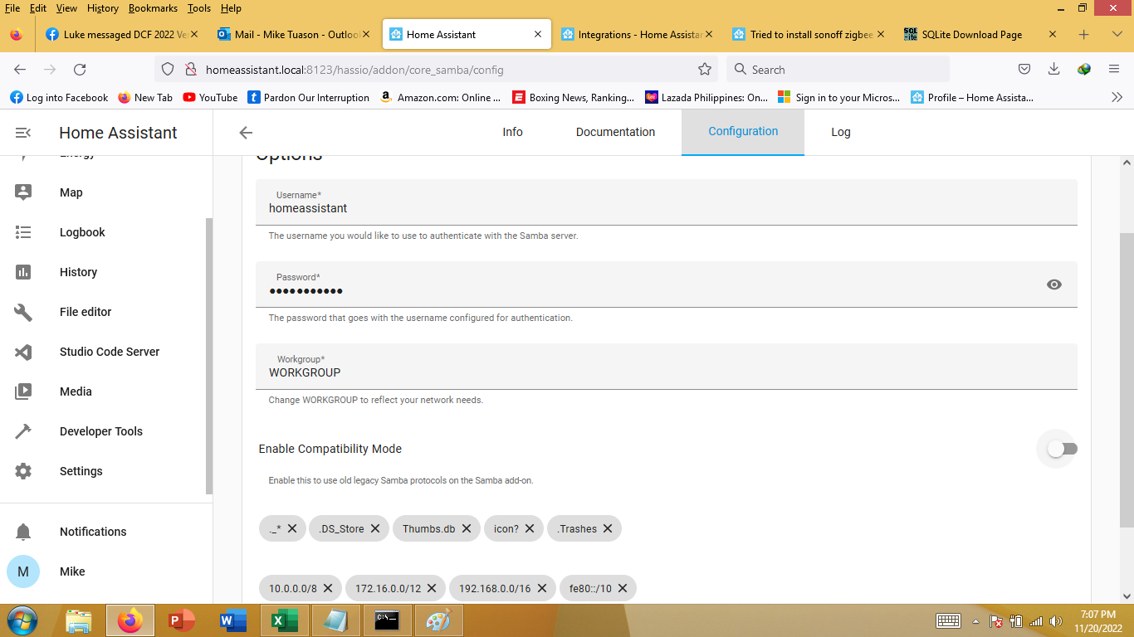Remove the Thumbs.db chip
This screenshot has width=1134, height=637.
point(467,528)
